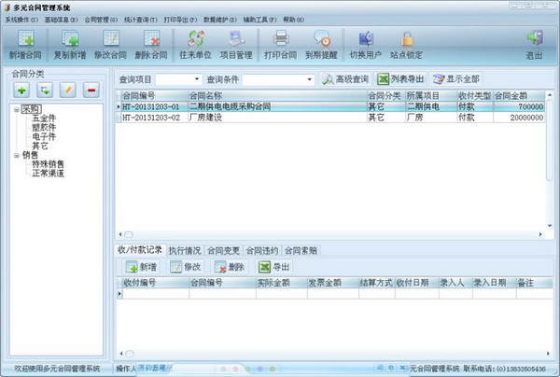The height and width of the screenshot is (377, 560).
Task: Delete category with red minus icon
Action: tap(91, 90)
